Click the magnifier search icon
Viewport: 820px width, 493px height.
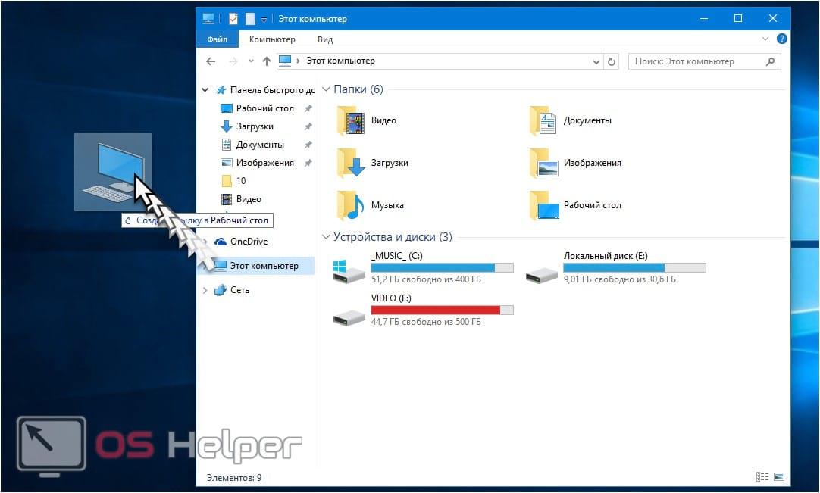[770, 61]
